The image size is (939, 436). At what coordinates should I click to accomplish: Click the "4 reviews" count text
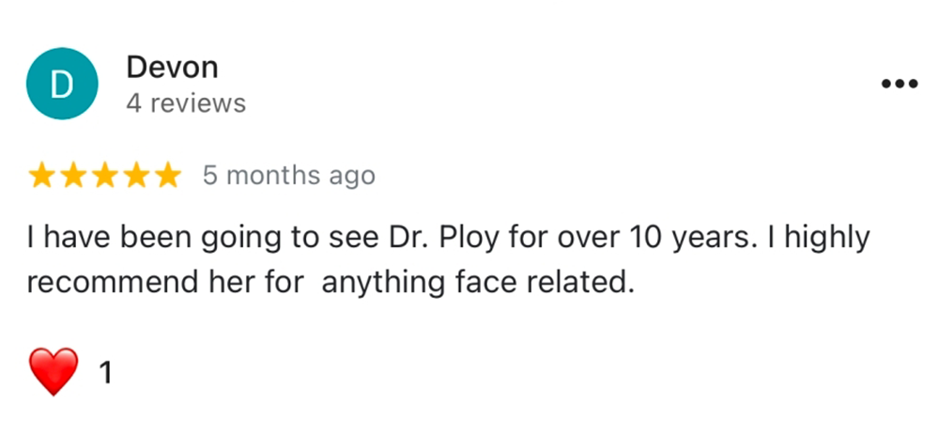(x=186, y=103)
